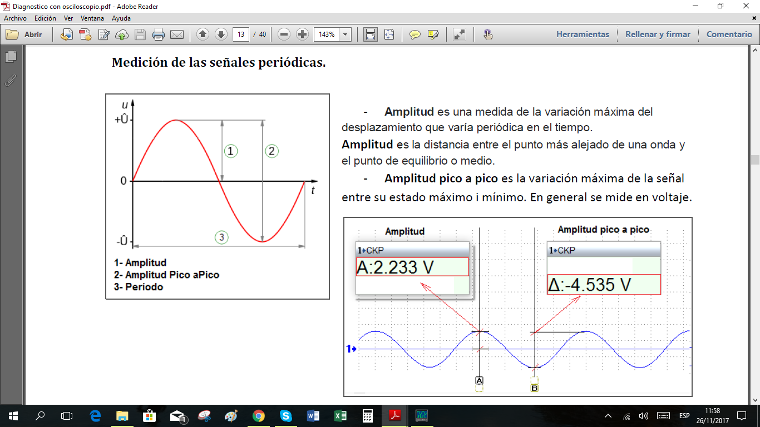Activate reading mode fullscreen icon

click(x=458, y=34)
